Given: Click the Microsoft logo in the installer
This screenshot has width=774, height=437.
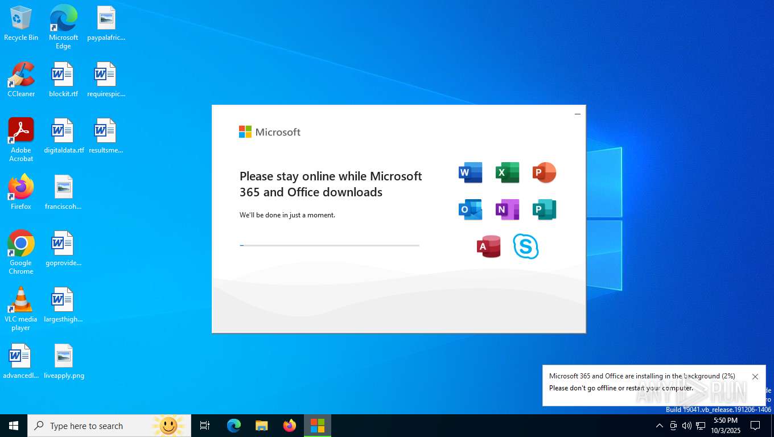Looking at the screenshot, I should 270,132.
